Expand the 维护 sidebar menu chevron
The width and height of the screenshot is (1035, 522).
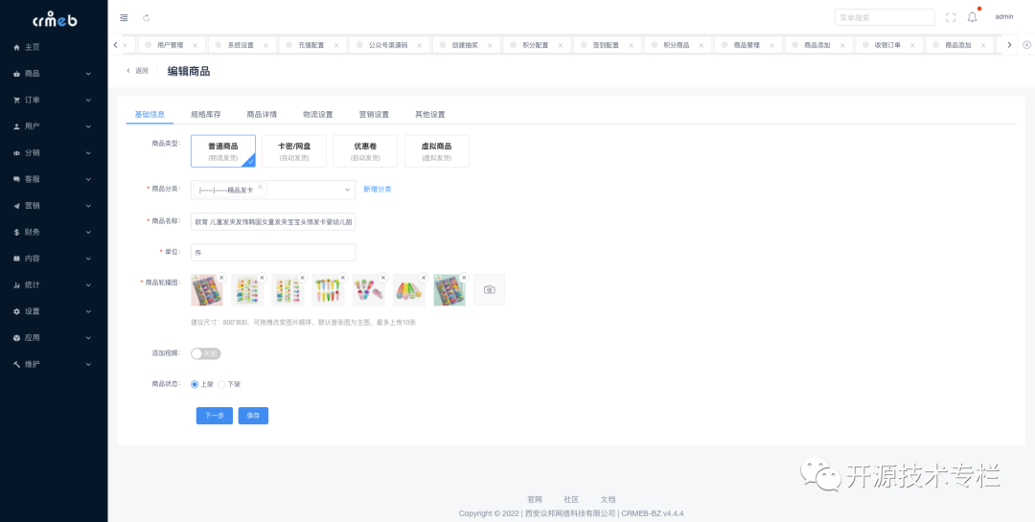[x=88, y=364]
